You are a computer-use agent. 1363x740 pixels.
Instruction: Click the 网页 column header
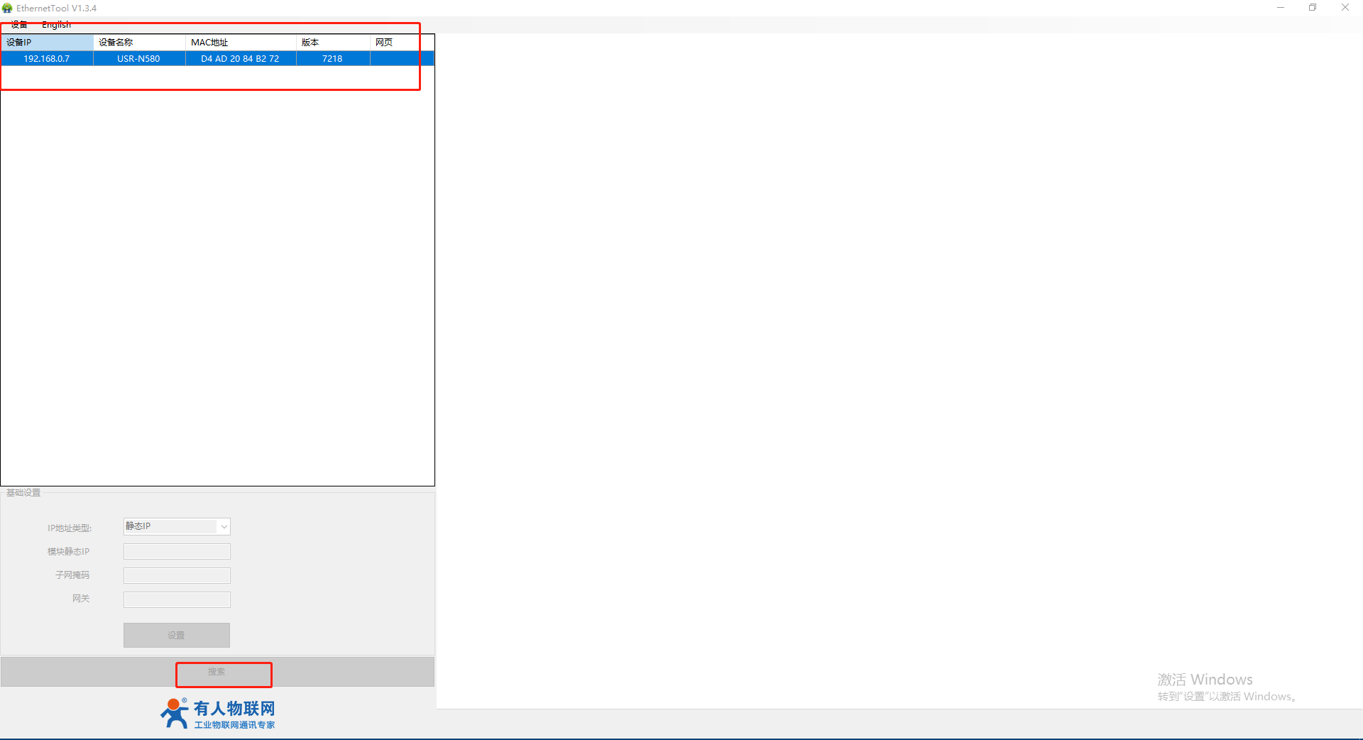point(402,43)
